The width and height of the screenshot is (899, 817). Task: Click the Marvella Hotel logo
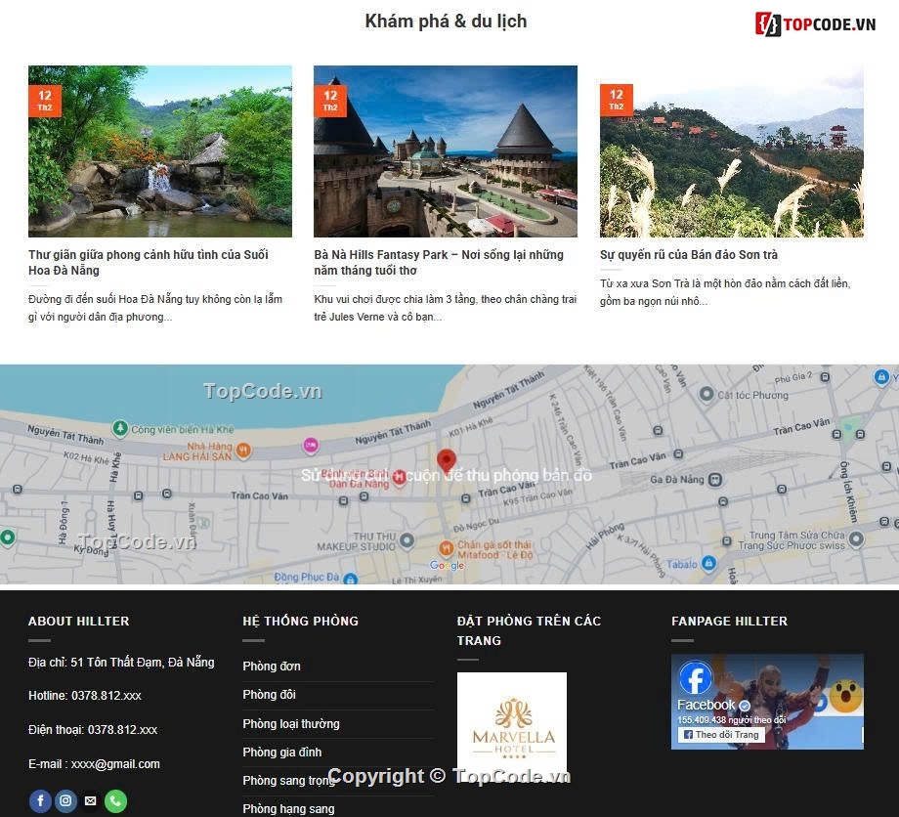tap(511, 725)
